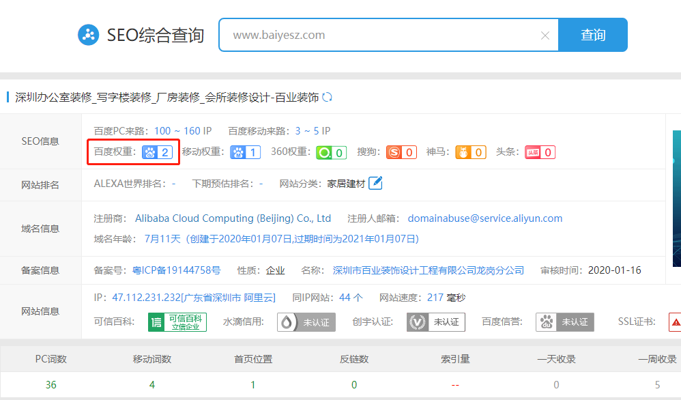Click the refresh icon next to the site title
Image resolution: width=681 pixels, height=400 pixels.
click(327, 98)
